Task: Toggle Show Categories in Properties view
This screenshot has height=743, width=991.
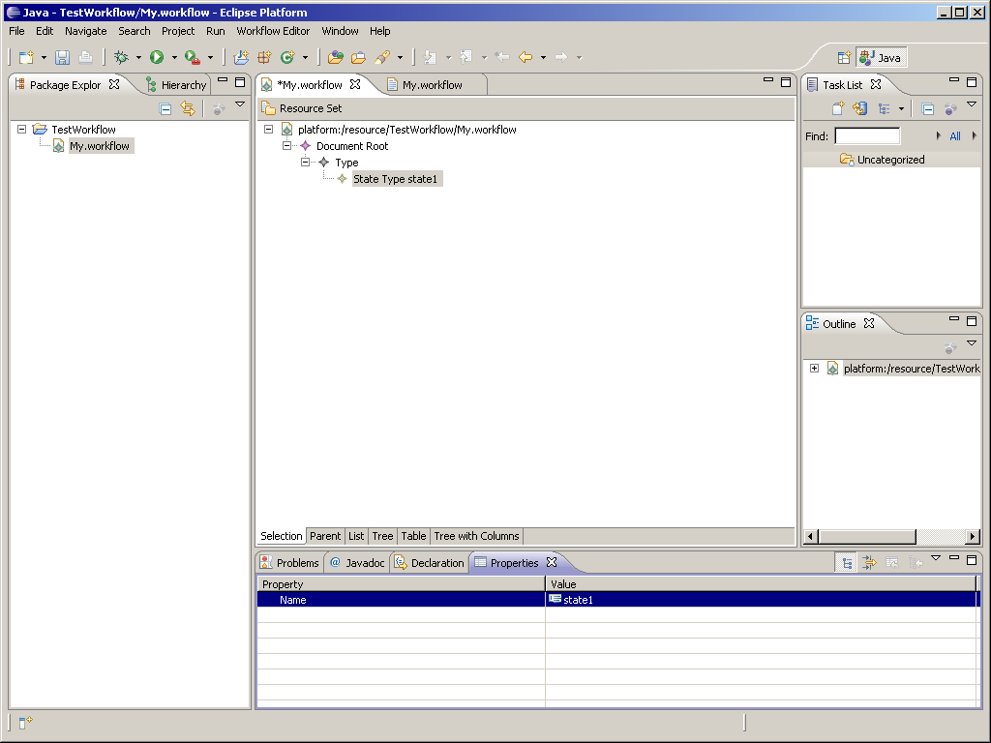Action: 847,563
